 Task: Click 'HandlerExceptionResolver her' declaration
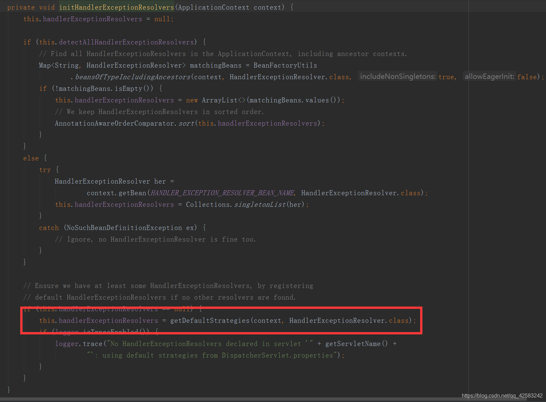coord(110,181)
